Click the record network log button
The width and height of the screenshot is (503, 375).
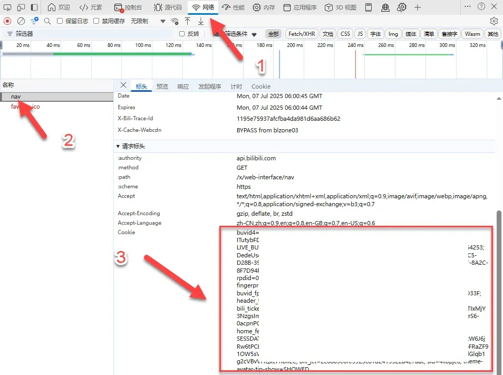click(7, 21)
